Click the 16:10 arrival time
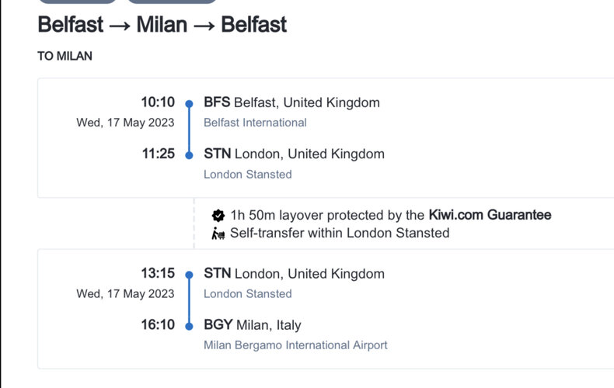Image resolution: width=614 pixels, height=388 pixels. click(x=158, y=324)
